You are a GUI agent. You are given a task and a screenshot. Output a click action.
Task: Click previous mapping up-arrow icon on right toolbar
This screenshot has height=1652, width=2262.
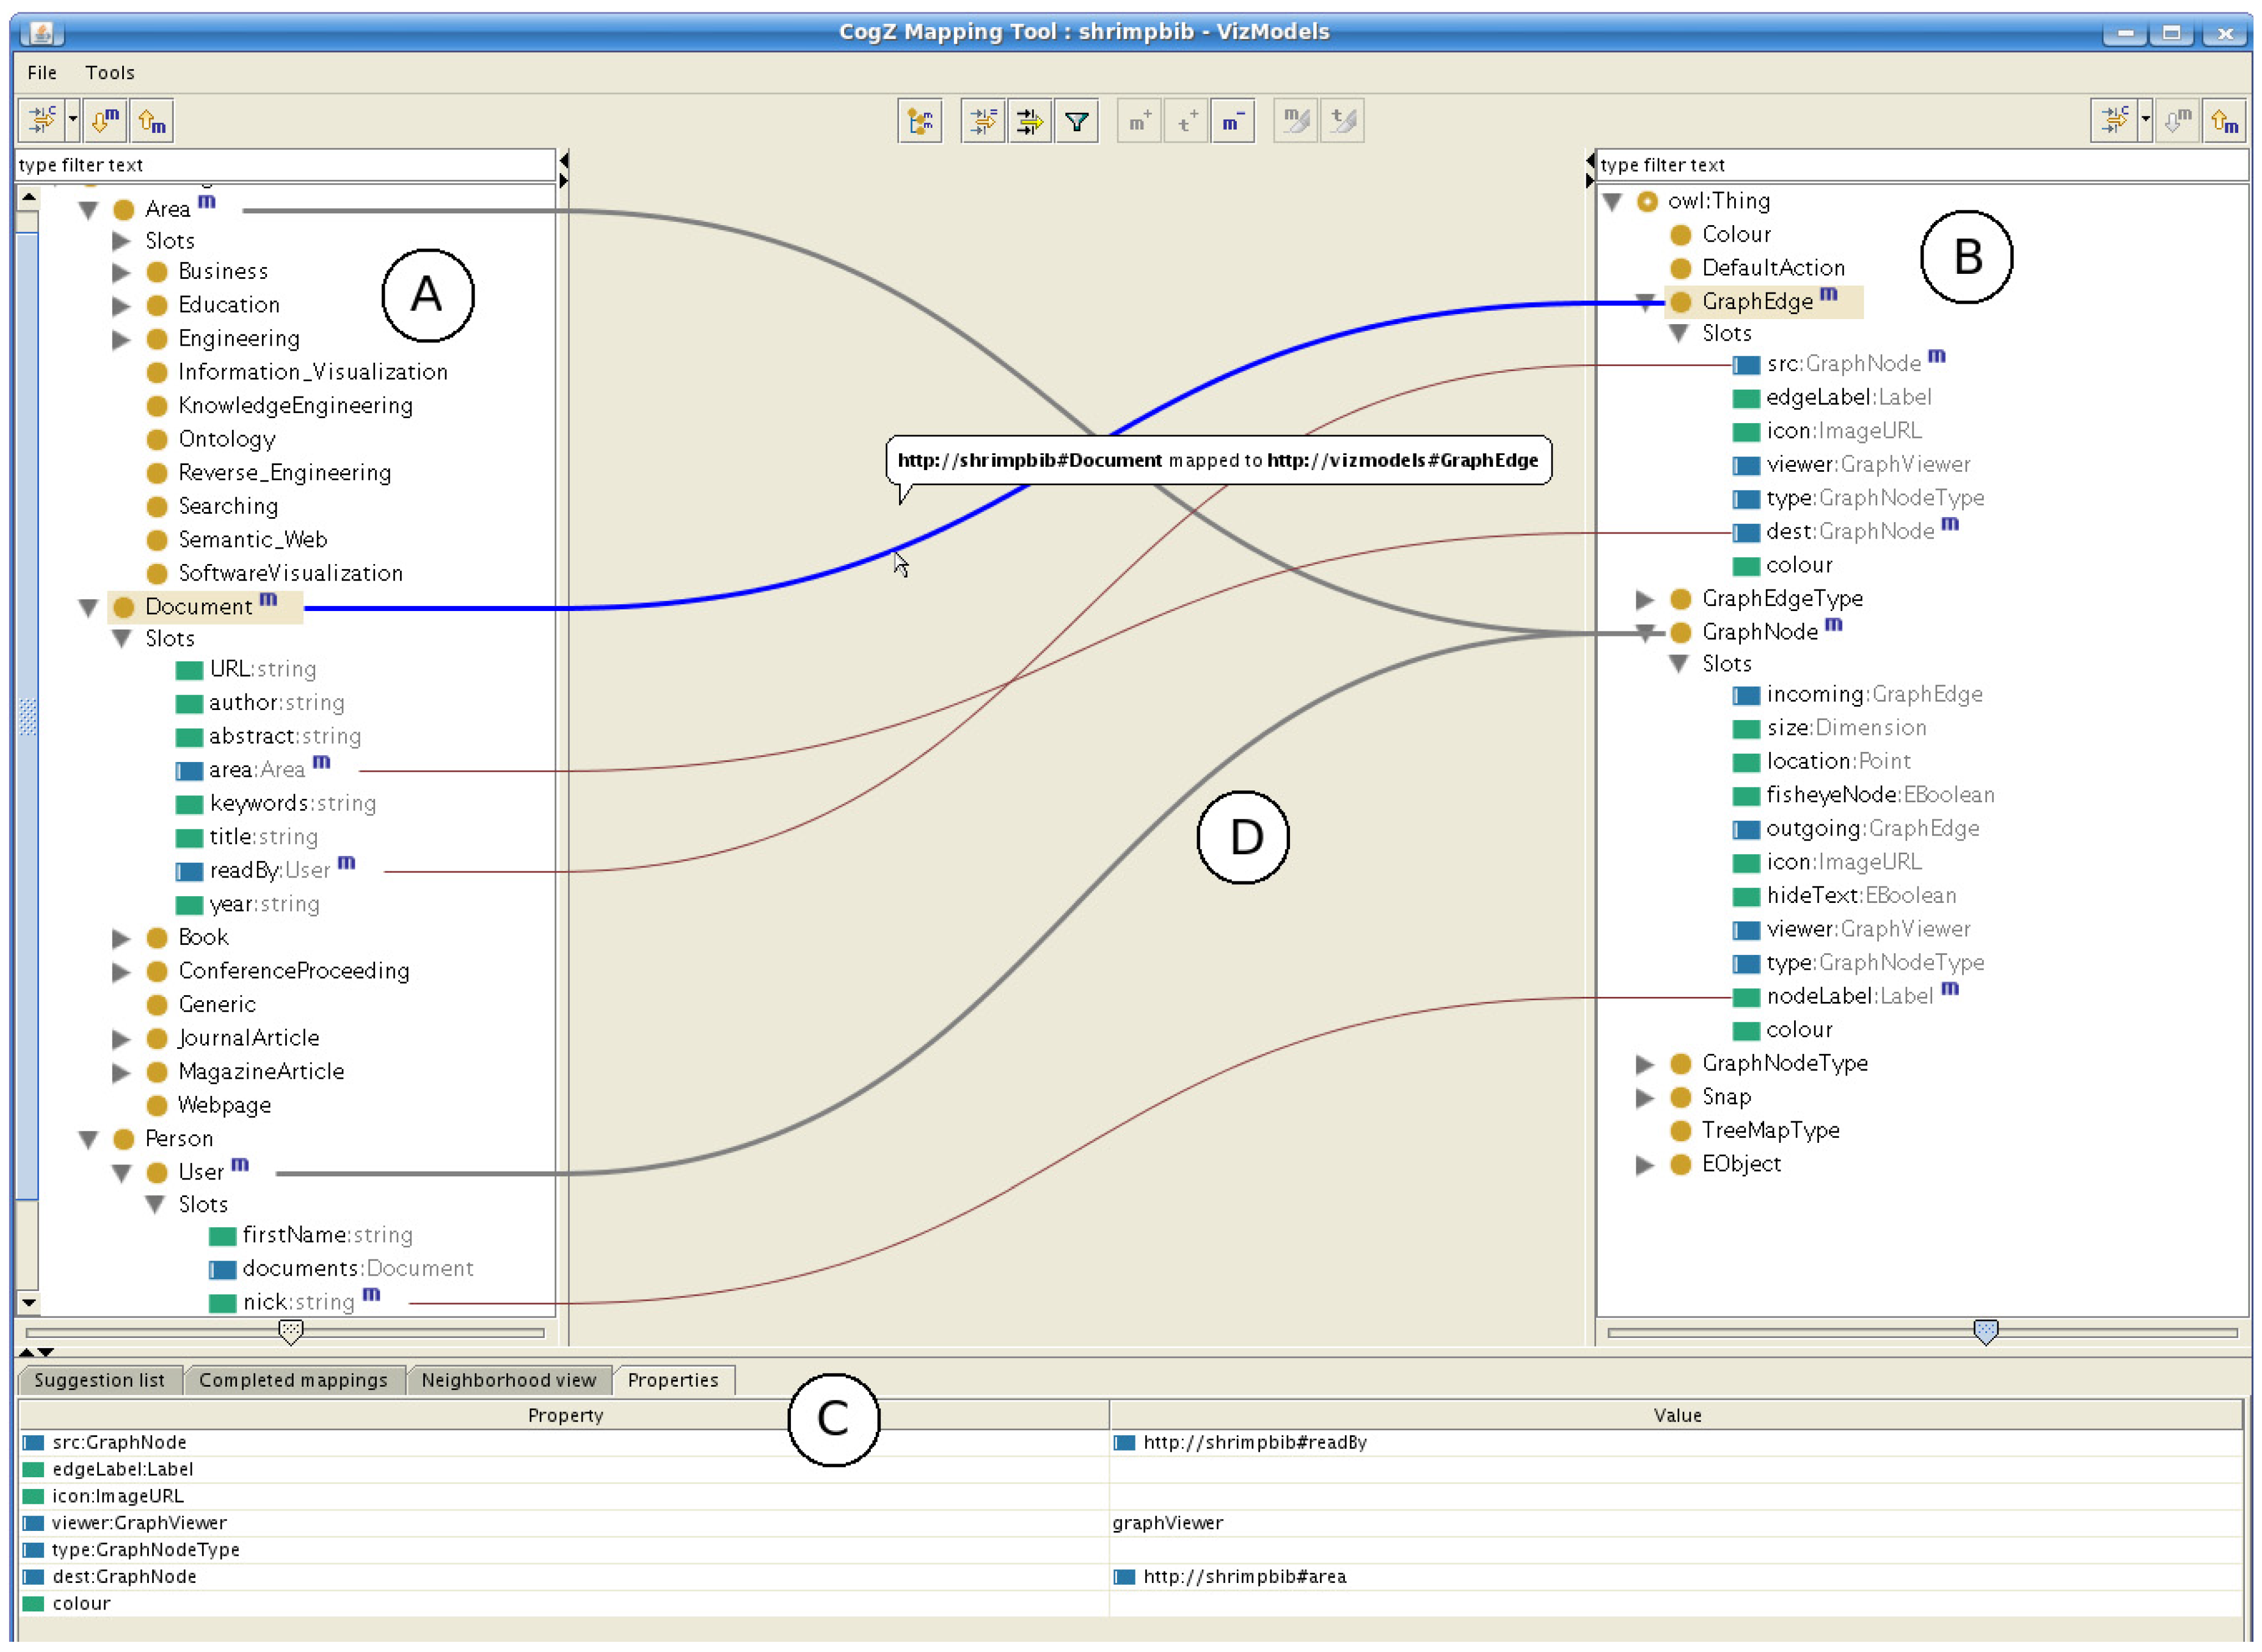2224,122
